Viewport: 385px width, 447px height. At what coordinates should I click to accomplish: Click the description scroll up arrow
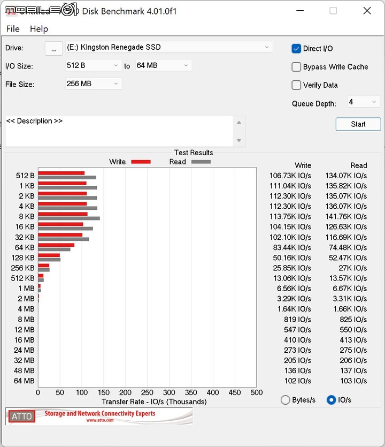[x=239, y=123]
